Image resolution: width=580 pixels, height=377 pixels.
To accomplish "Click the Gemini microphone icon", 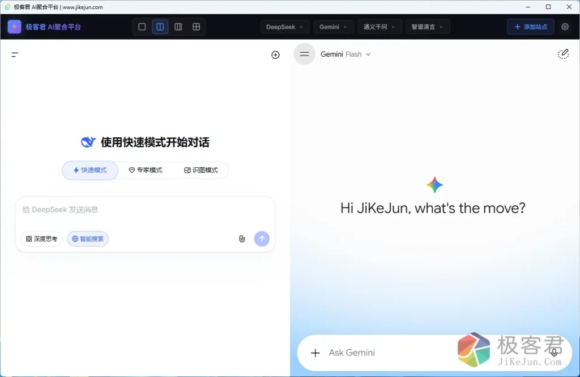I will tap(554, 353).
